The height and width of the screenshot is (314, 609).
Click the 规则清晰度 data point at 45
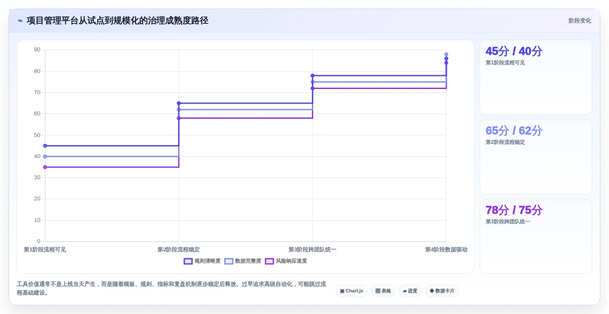45,146
